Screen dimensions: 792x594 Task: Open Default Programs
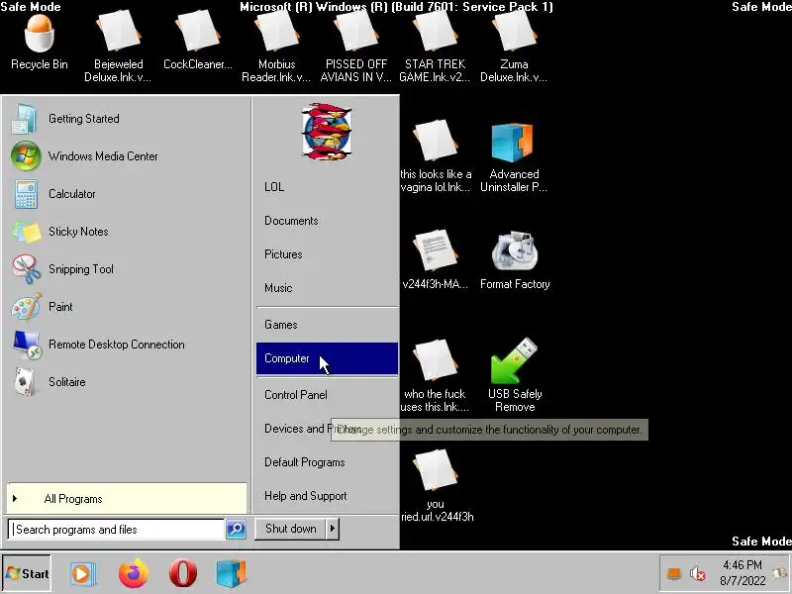pos(327,462)
